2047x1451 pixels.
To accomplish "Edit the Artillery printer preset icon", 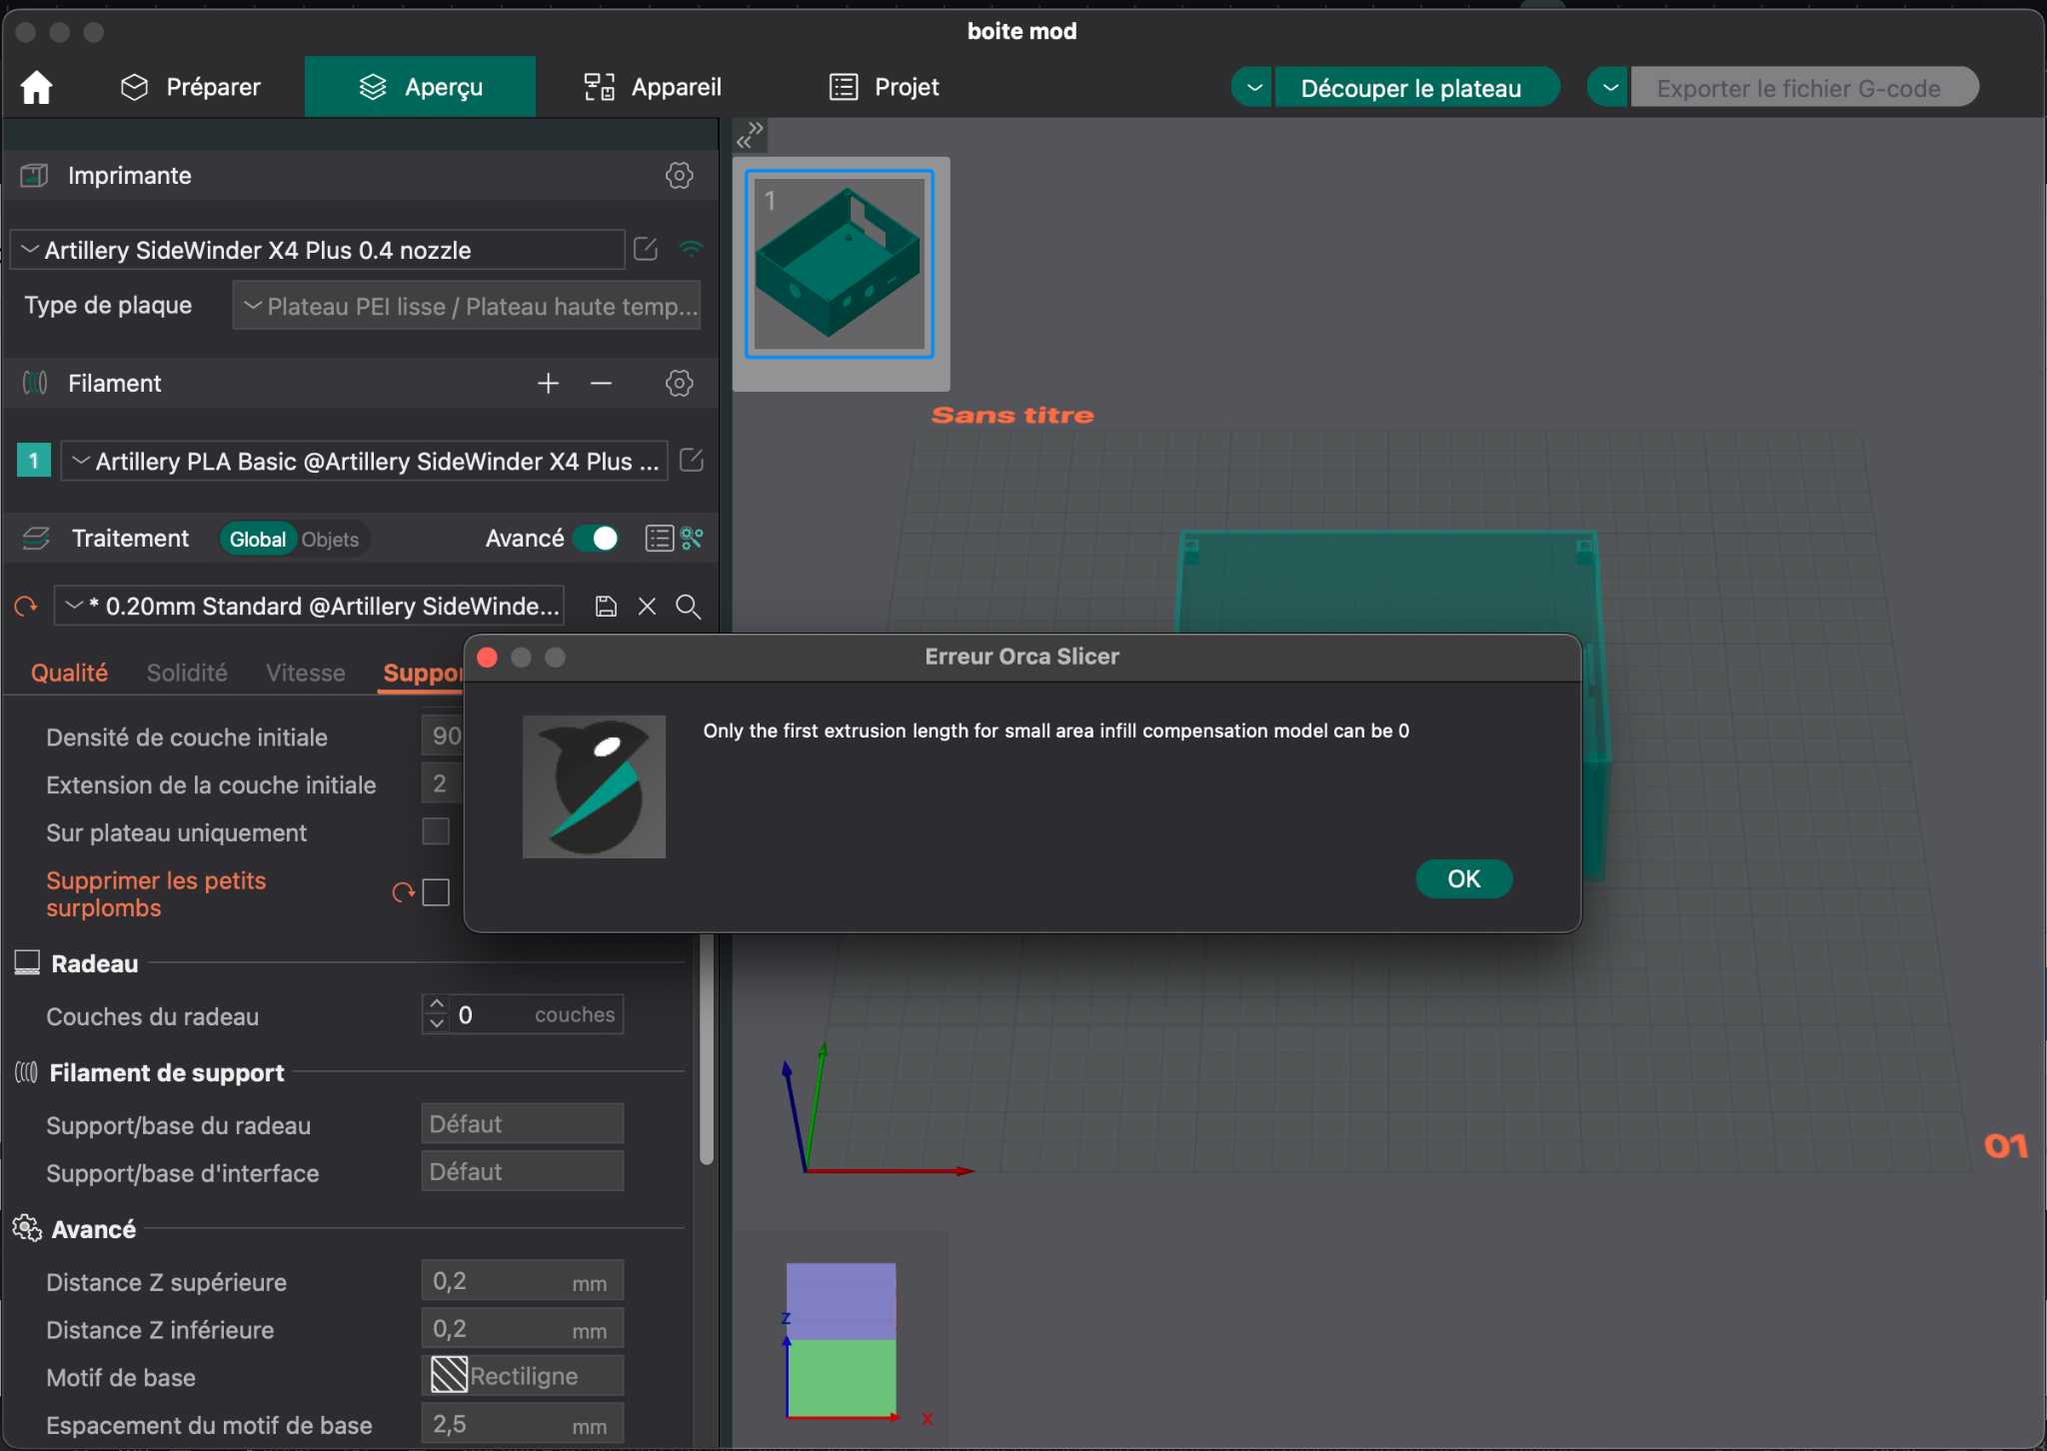I will pyautogui.click(x=646, y=249).
